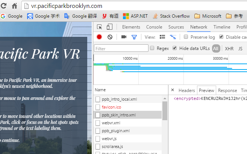
Task: Switch to the Headers tab
Action: pyautogui.click(x=186, y=91)
